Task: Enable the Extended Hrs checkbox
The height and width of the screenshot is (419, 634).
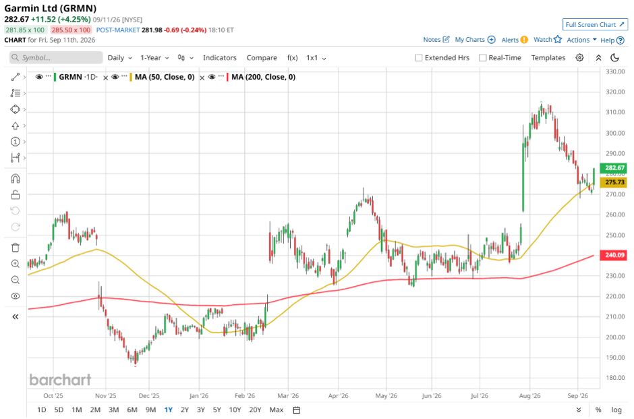Action: tap(419, 58)
